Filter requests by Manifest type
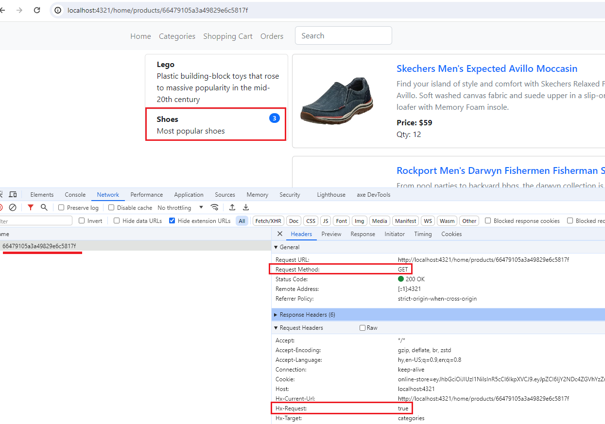 pyautogui.click(x=405, y=221)
